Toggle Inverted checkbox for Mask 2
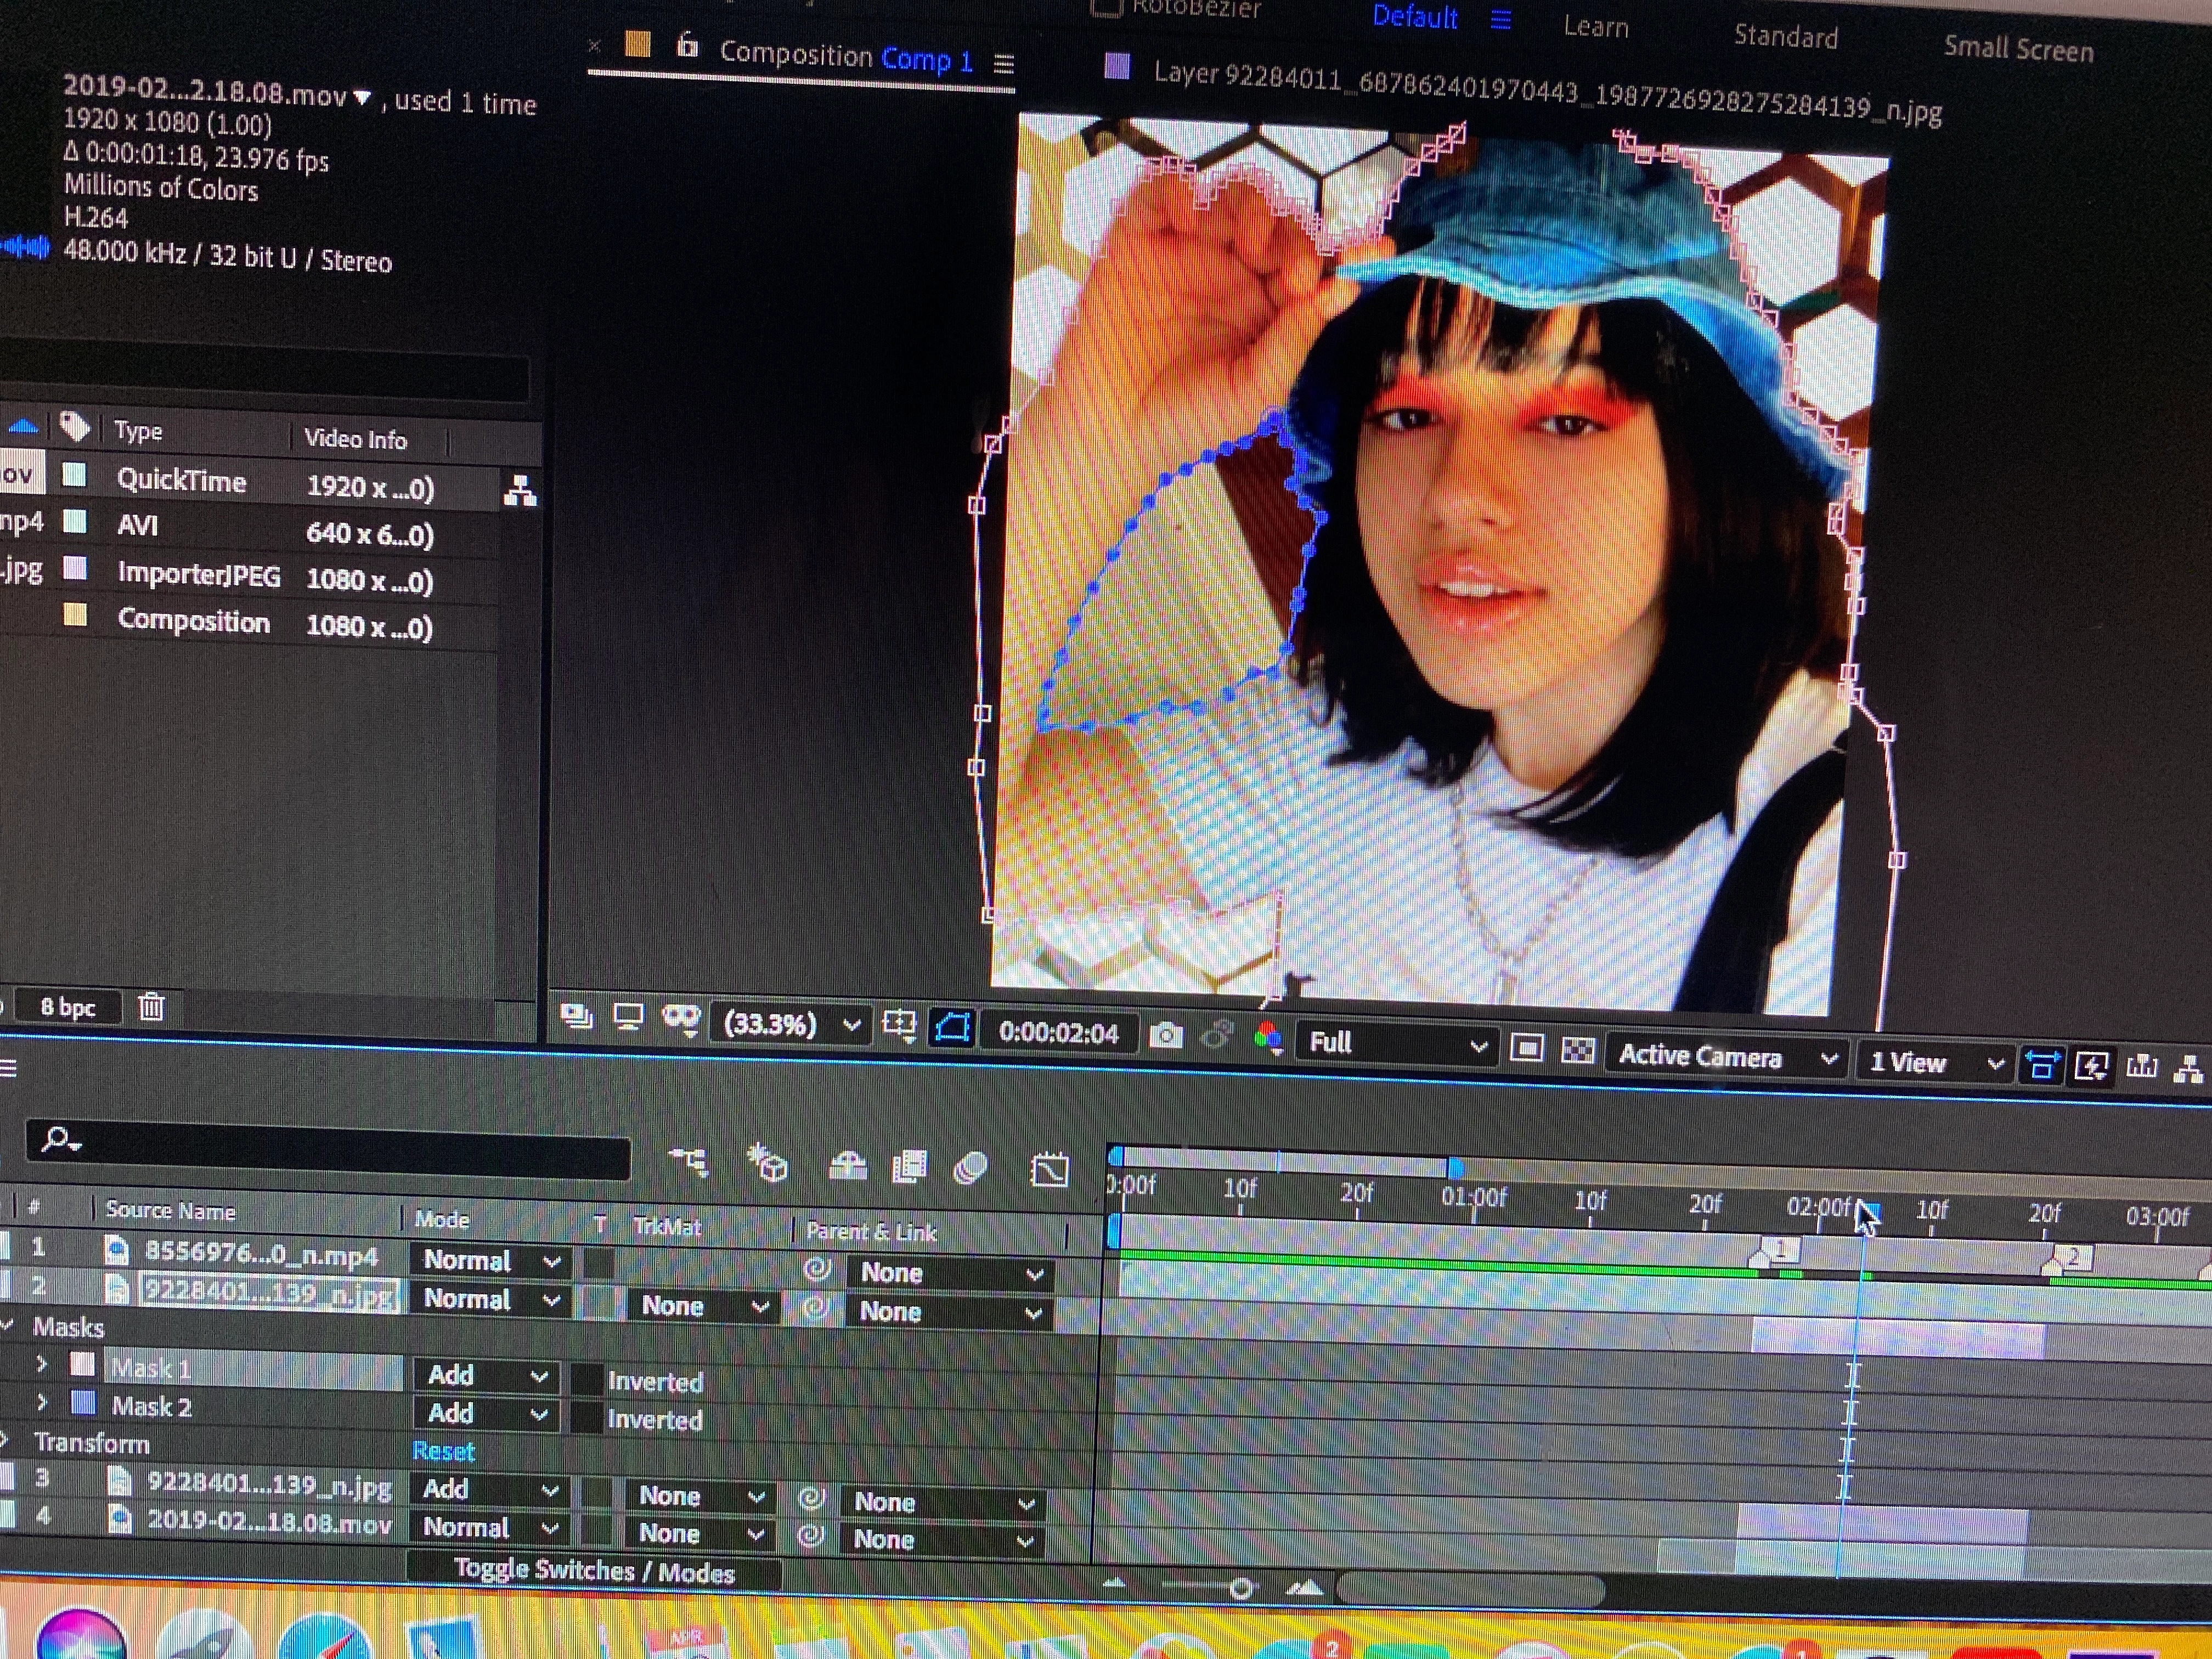Viewport: 2212px width, 1659px height. tap(586, 1418)
